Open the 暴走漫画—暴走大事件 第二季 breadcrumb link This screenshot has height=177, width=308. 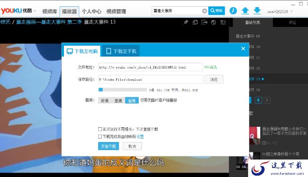coord(49,22)
